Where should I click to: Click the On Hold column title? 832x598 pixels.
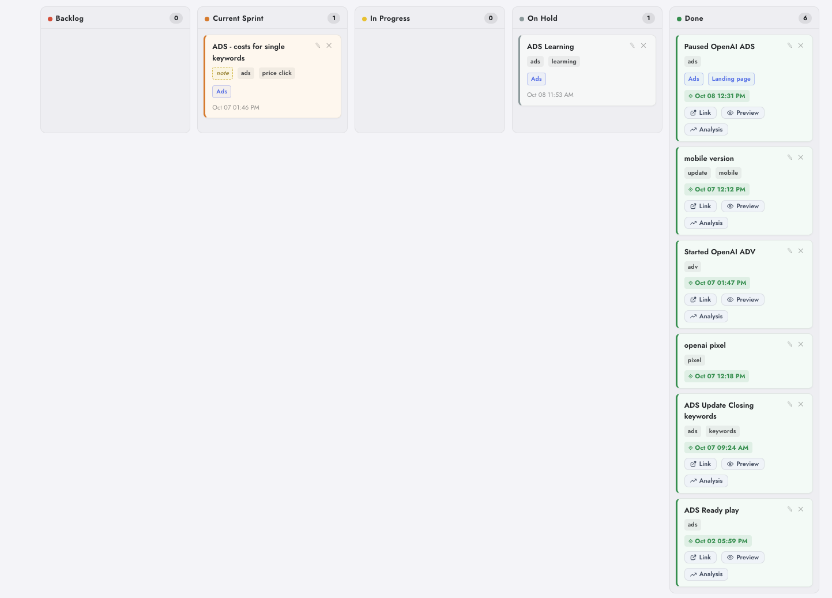[543, 18]
